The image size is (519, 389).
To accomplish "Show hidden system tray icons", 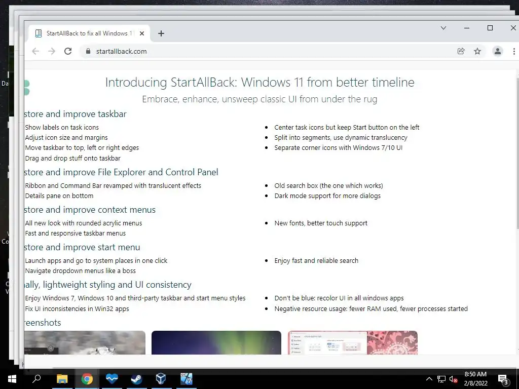I will (x=429, y=379).
